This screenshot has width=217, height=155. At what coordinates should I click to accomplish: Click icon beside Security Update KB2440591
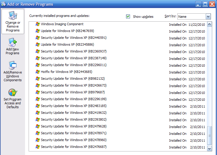[38, 38]
